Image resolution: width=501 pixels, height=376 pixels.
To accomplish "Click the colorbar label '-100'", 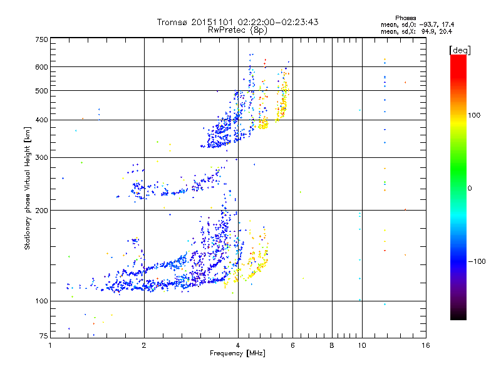I will point(477,261).
